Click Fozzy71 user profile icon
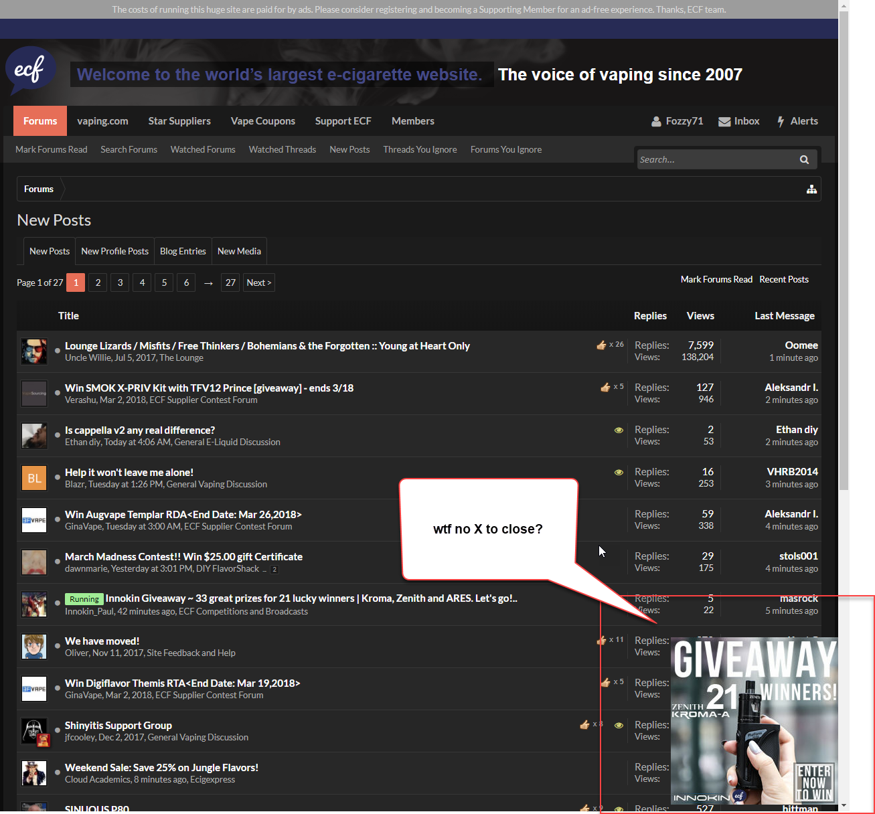 coord(656,121)
